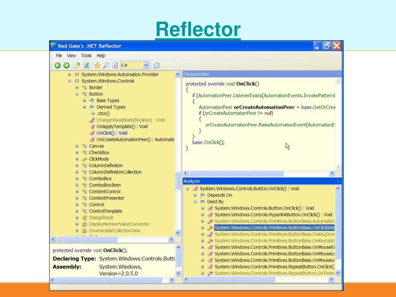Expand the CheckBox class node
396x297 pixels.
point(77,152)
